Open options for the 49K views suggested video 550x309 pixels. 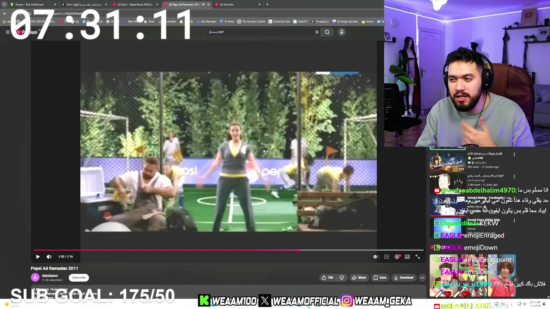pos(514,154)
